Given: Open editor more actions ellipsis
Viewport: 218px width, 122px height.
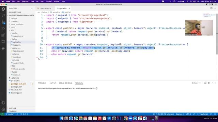Looking at the screenshot, I should (215, 8).
